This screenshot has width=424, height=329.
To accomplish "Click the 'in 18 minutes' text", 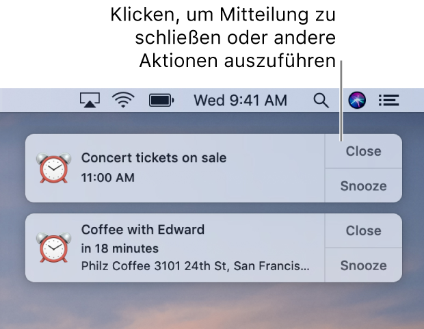I will tap(120, 249).
